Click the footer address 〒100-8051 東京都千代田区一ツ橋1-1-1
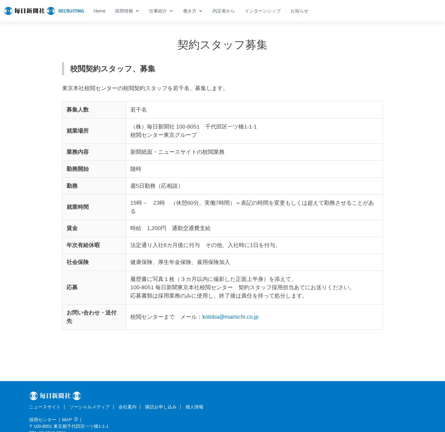Image resolution: width=445 pixels, height=432 pixels. pyautogui.click(x=69, y=426)
